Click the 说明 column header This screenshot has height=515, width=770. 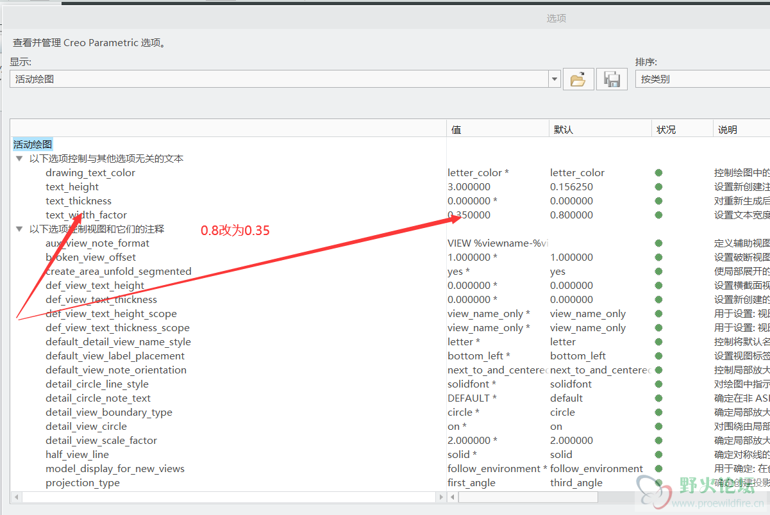pos(741,129)
